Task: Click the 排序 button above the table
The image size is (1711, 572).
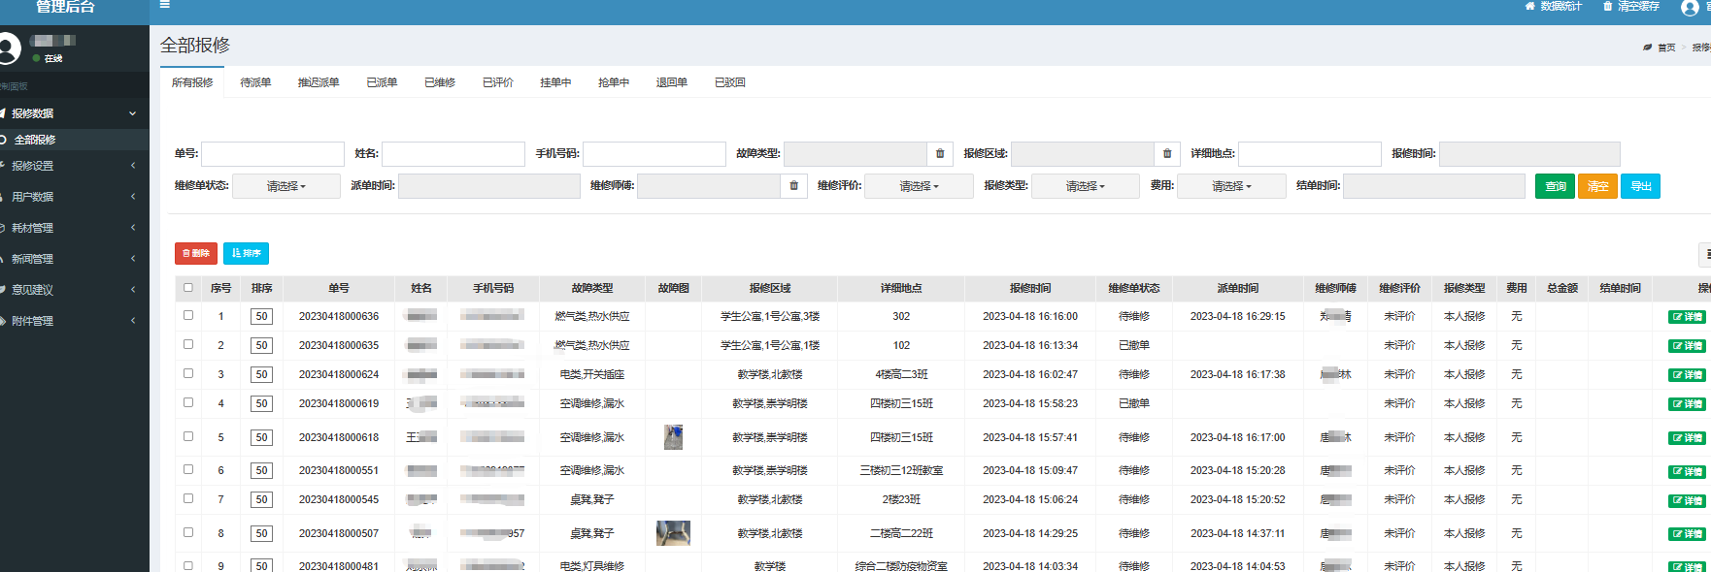Action: pos(246,253)
